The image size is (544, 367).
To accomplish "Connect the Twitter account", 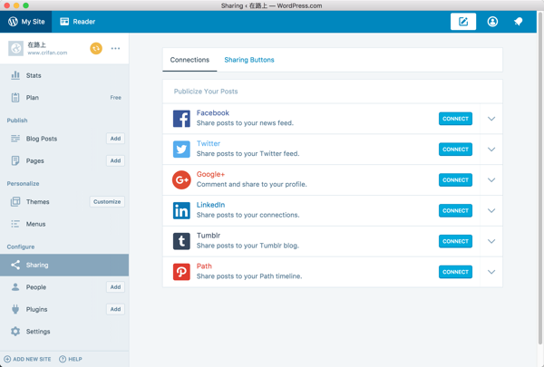I will tap(455, 150).
